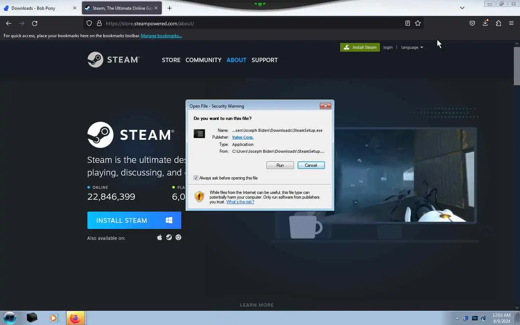
Task: Open Firefox hamburger application menu
Action: (511, 23)
